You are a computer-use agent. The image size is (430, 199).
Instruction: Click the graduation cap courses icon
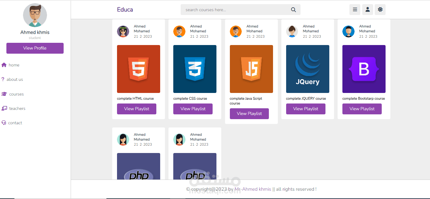click(x=4, y=94)
